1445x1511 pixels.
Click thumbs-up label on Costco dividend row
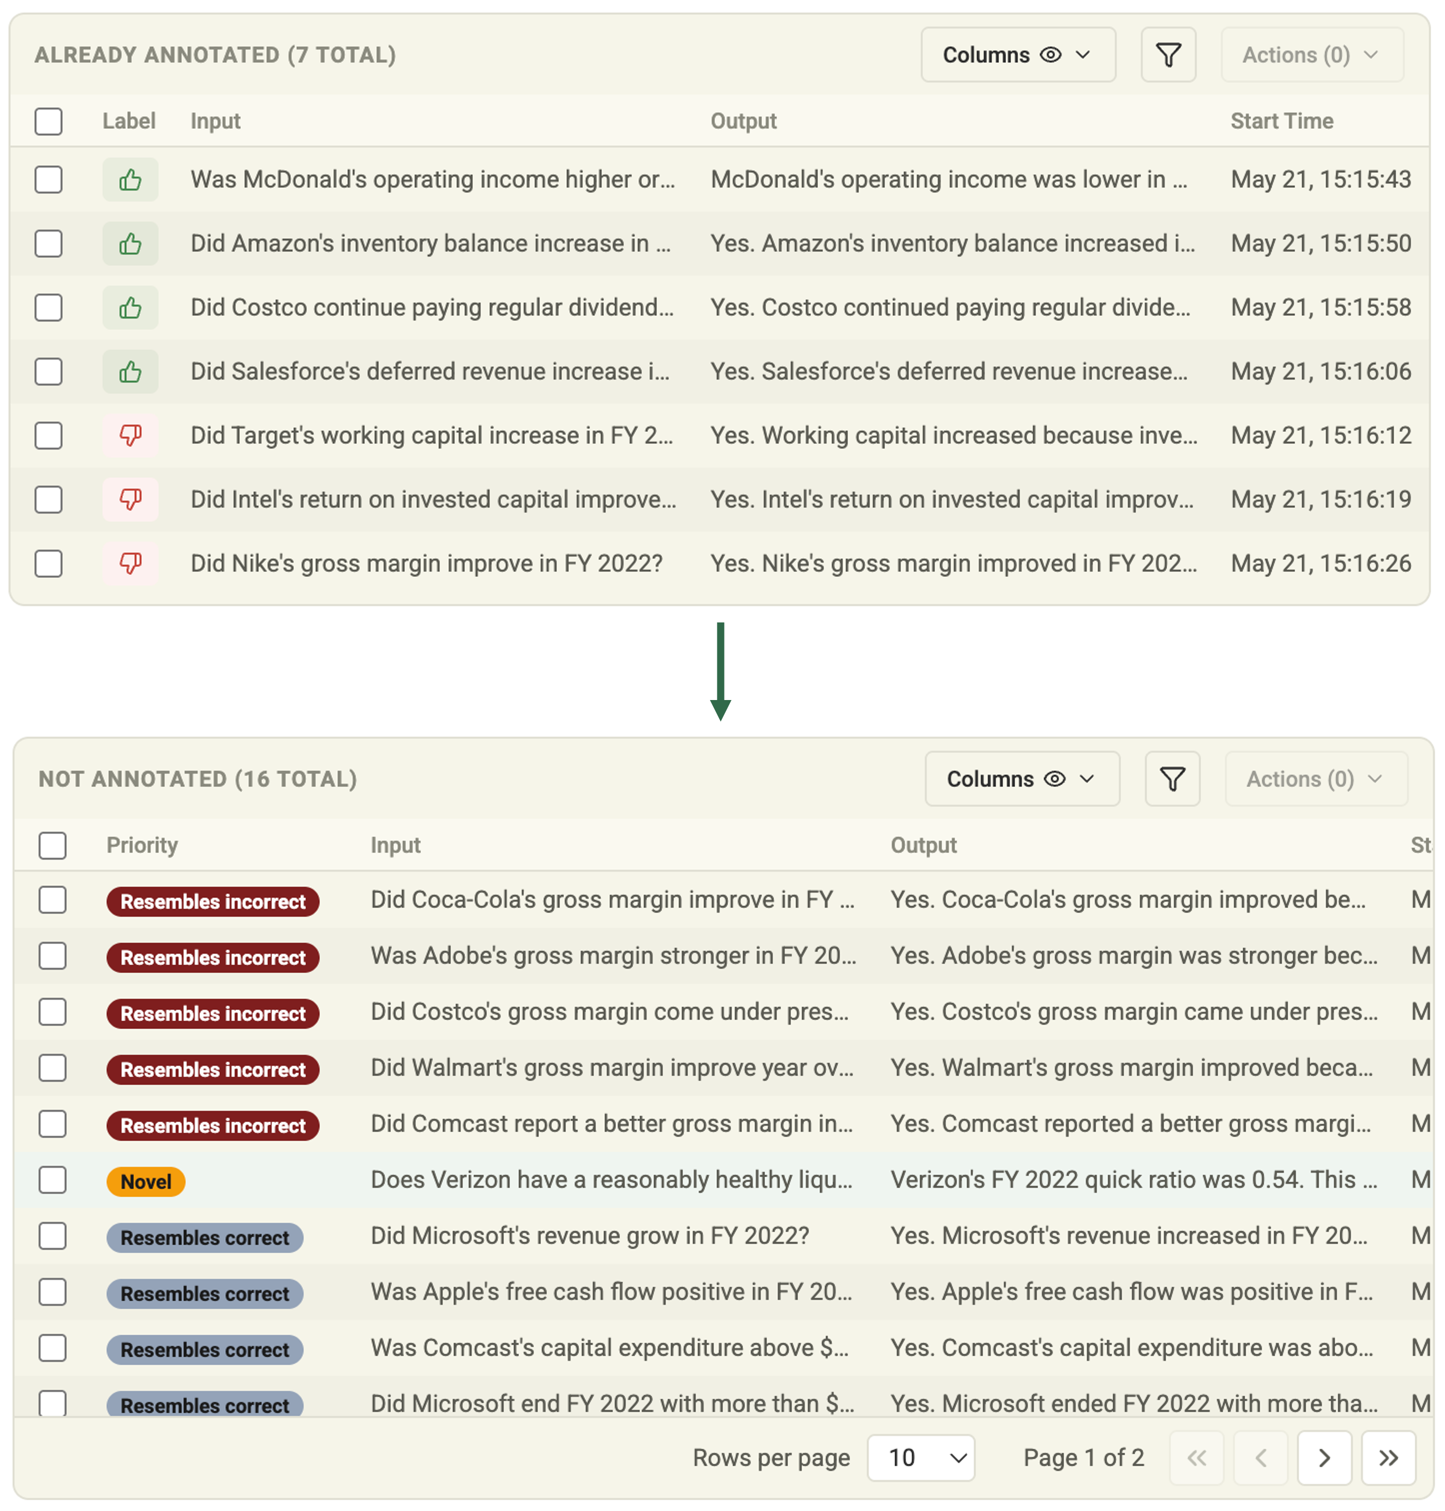(x=130, y=308)
